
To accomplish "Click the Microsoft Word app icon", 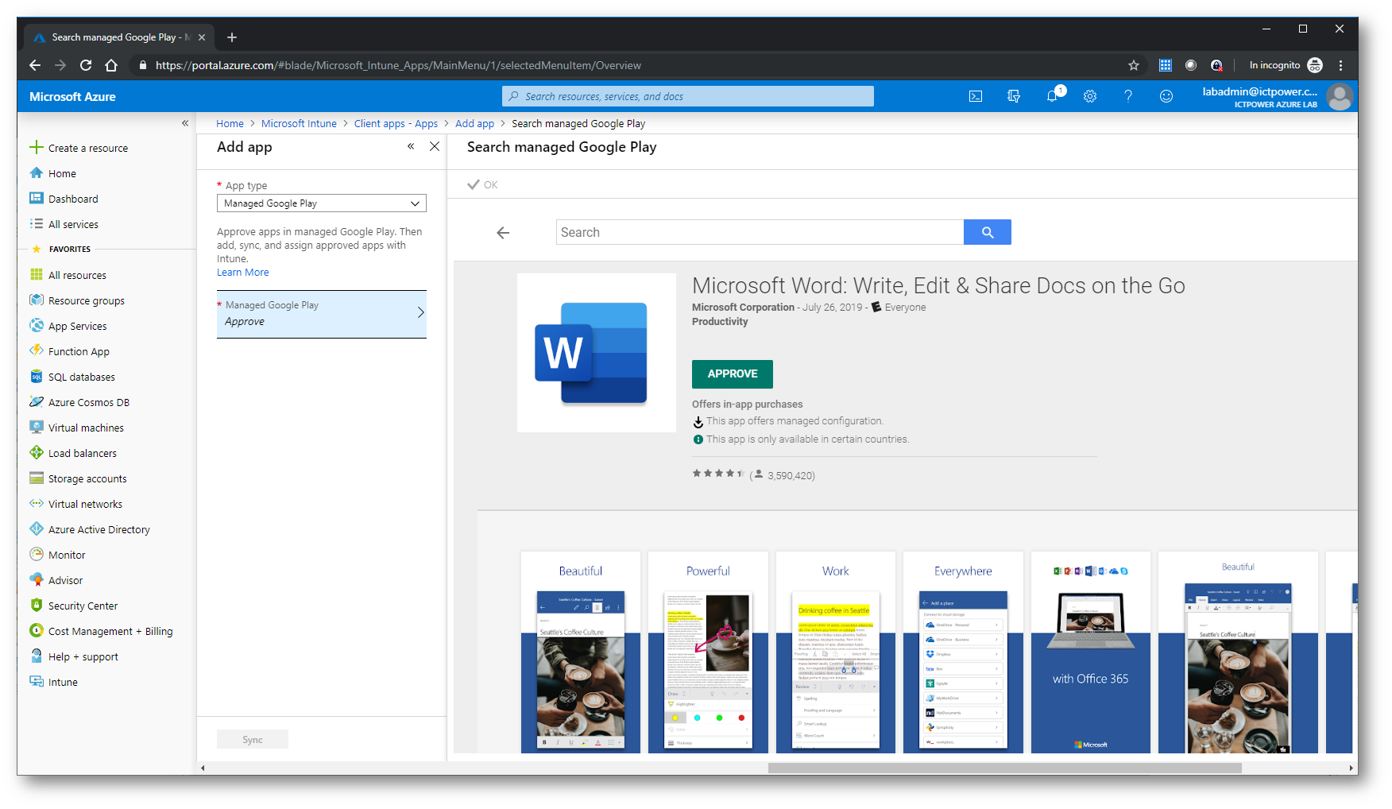I will pos(597,353).
